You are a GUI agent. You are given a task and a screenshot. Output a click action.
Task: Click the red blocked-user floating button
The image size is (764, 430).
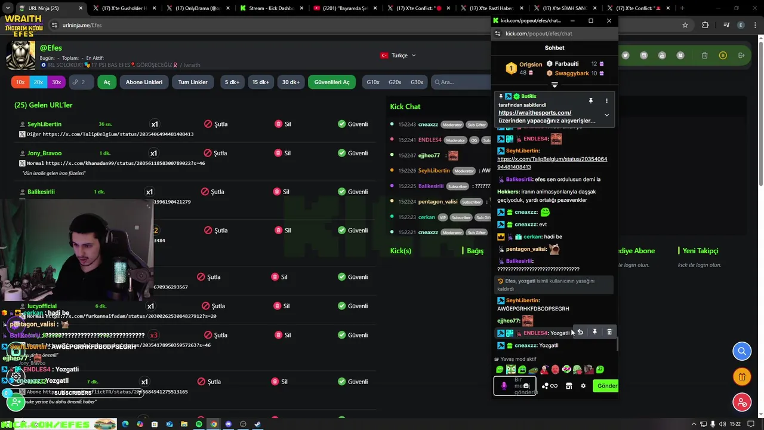pos(742,403)
